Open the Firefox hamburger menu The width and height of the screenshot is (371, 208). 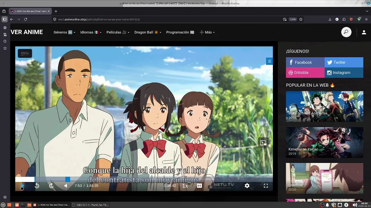pos(366,19)
